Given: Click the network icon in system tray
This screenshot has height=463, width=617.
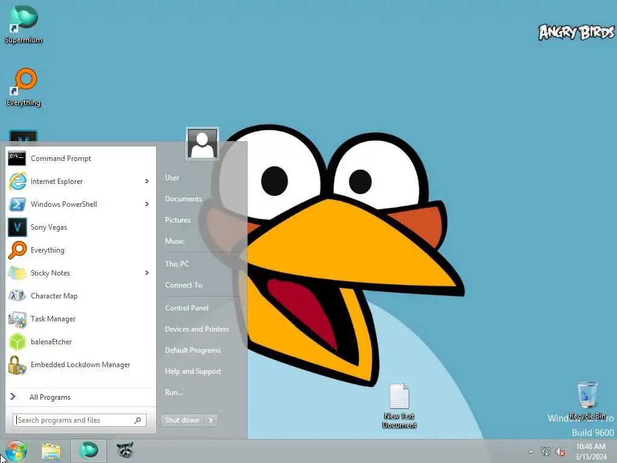Looking at the screenshot, I should click(x=546, y=451).
